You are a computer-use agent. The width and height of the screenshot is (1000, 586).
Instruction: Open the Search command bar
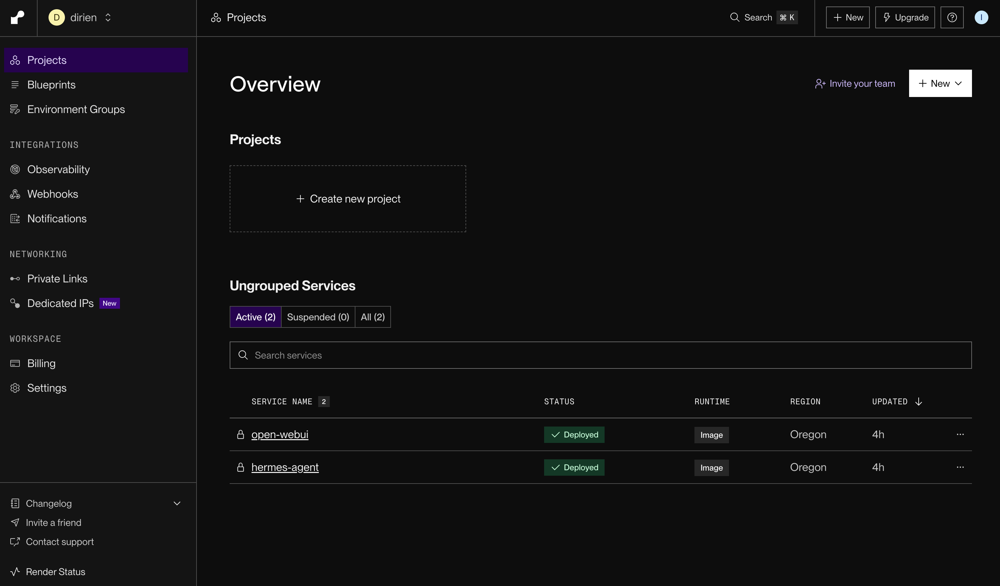coord(763,17)
